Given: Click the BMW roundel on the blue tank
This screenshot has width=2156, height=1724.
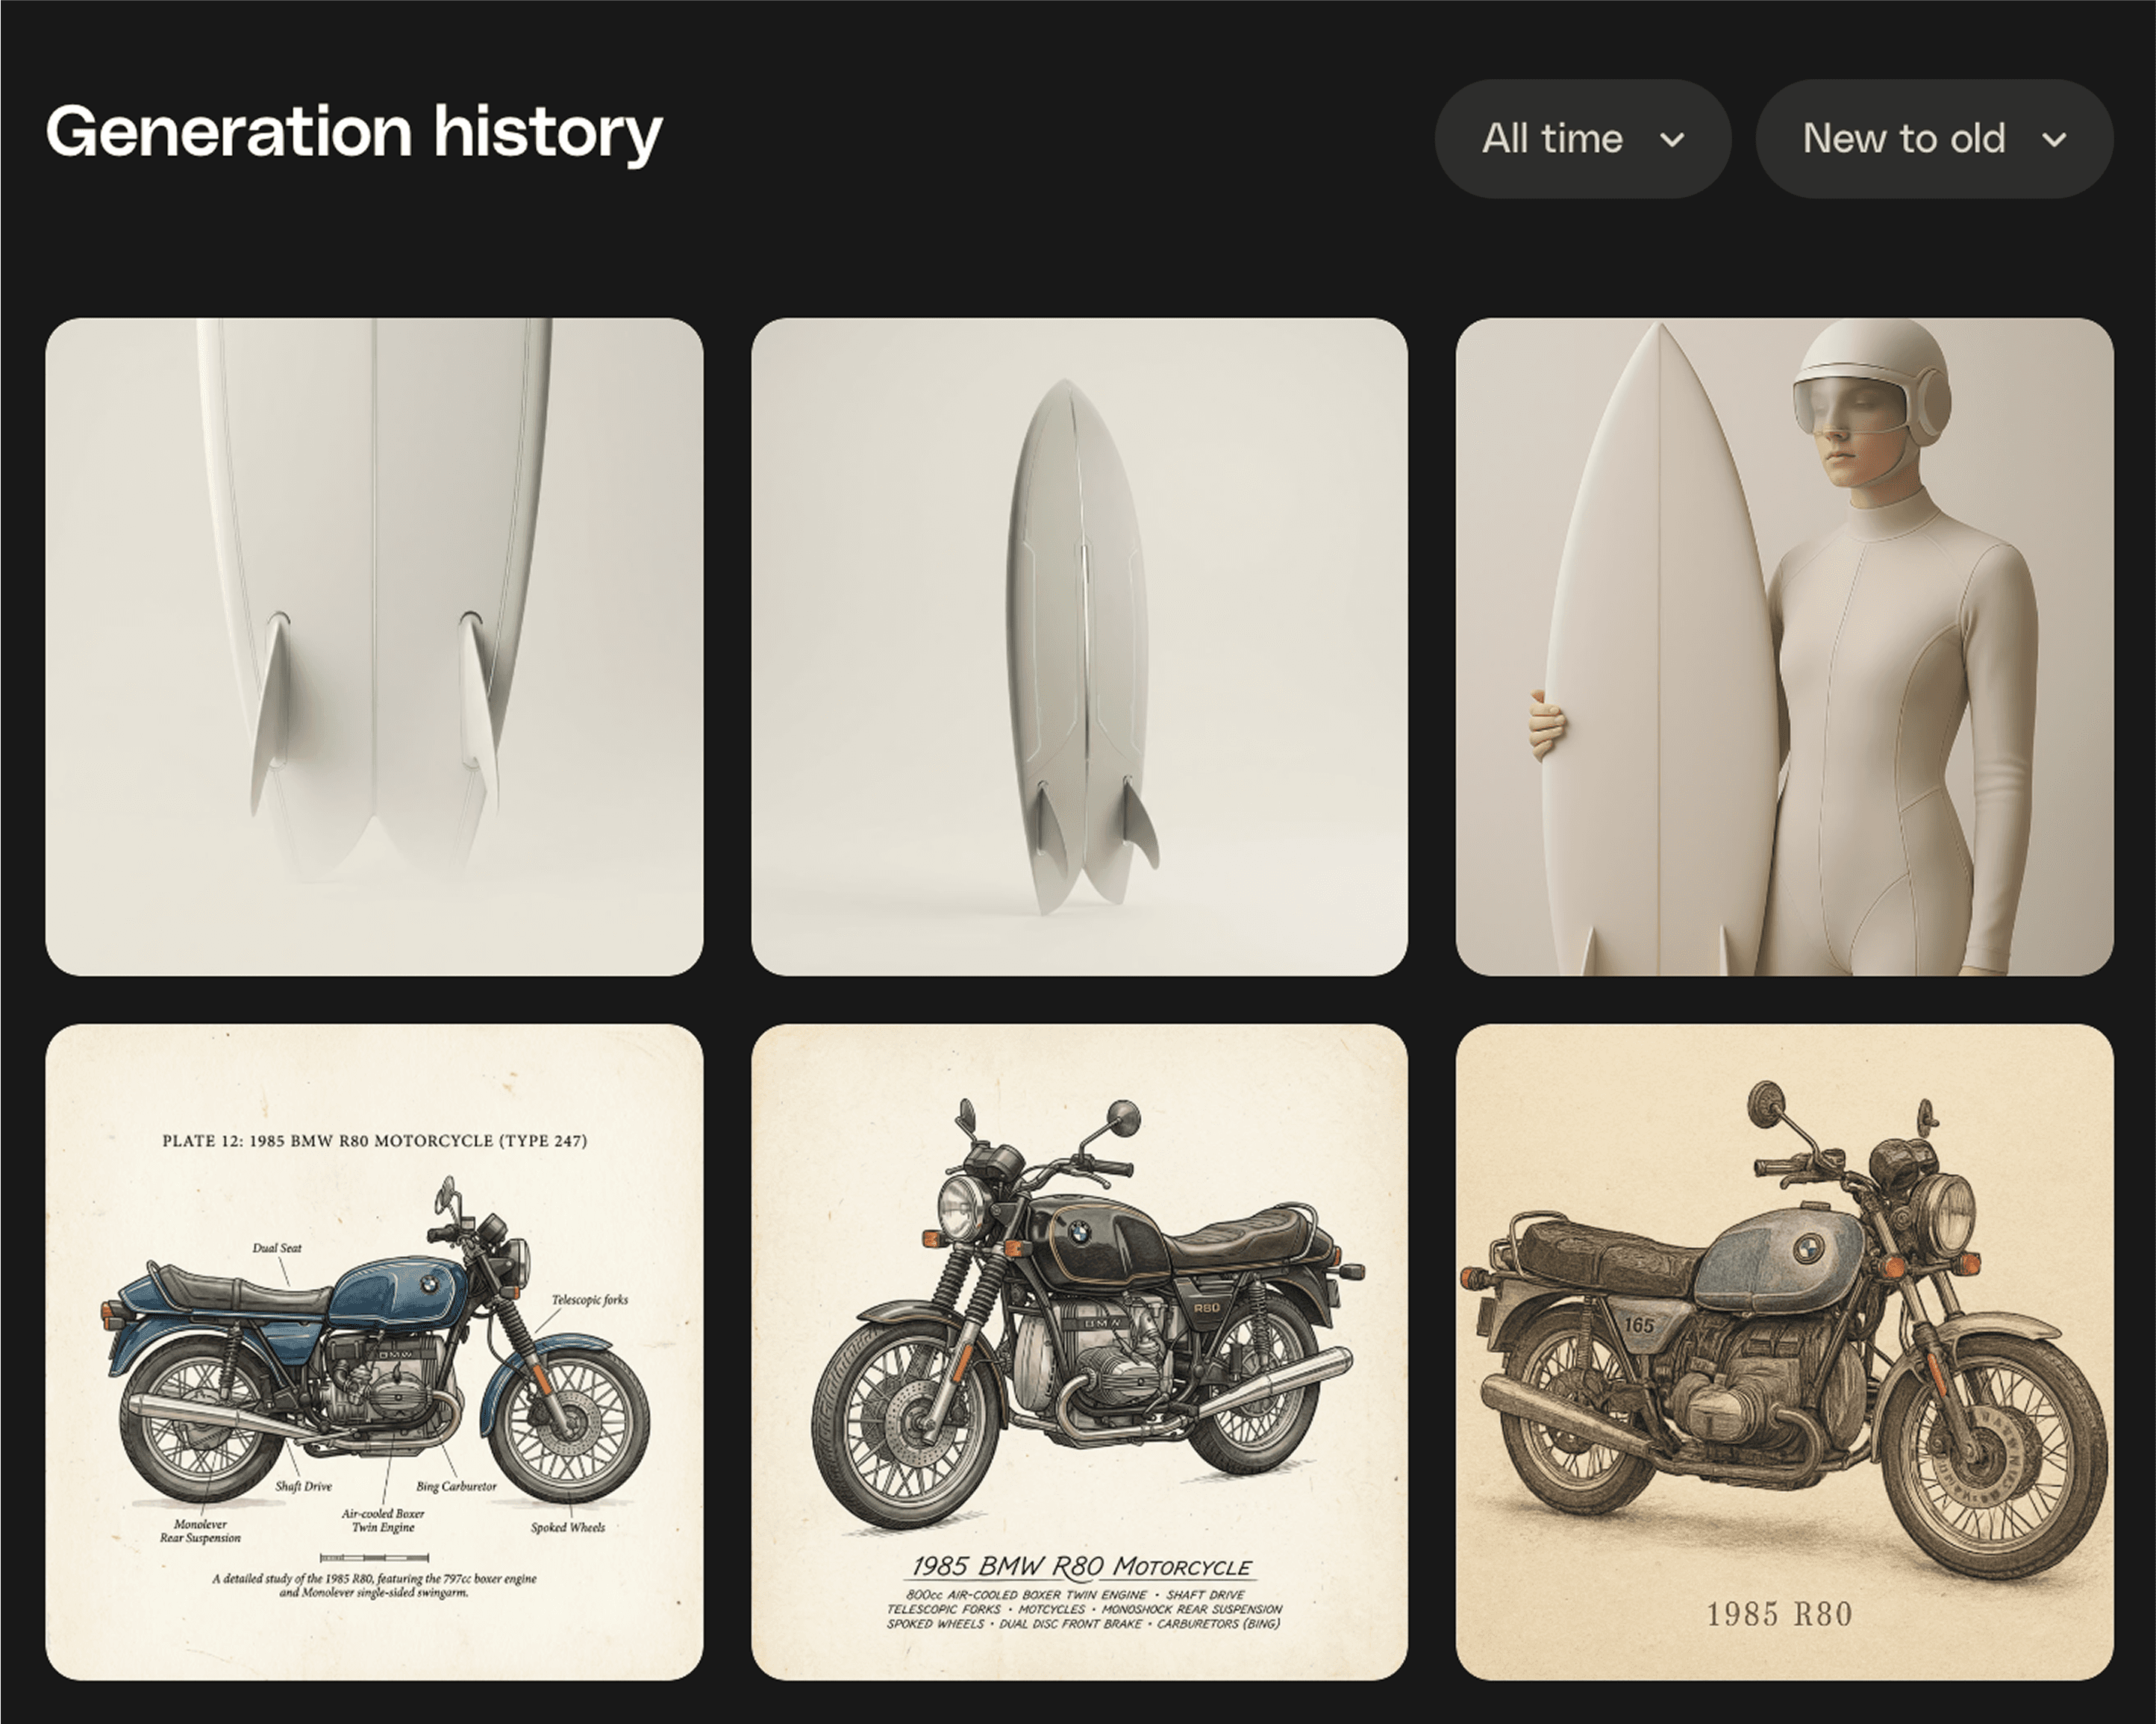Looking at the screenshot, I should [x=428, y=1282].
